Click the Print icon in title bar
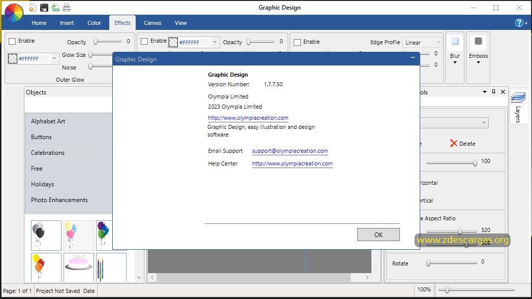Viewport: 532px width, 299px height. (67, 8)
